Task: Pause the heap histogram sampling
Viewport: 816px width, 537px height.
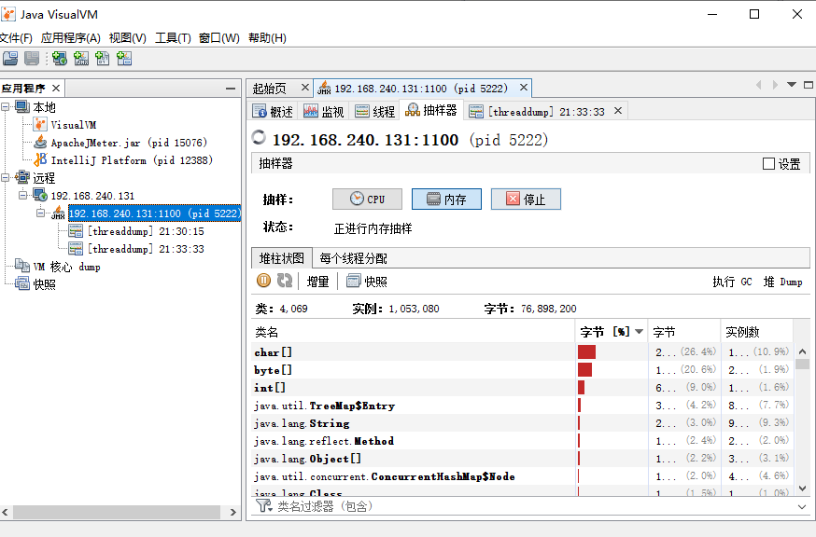Action: pos(263,280)
